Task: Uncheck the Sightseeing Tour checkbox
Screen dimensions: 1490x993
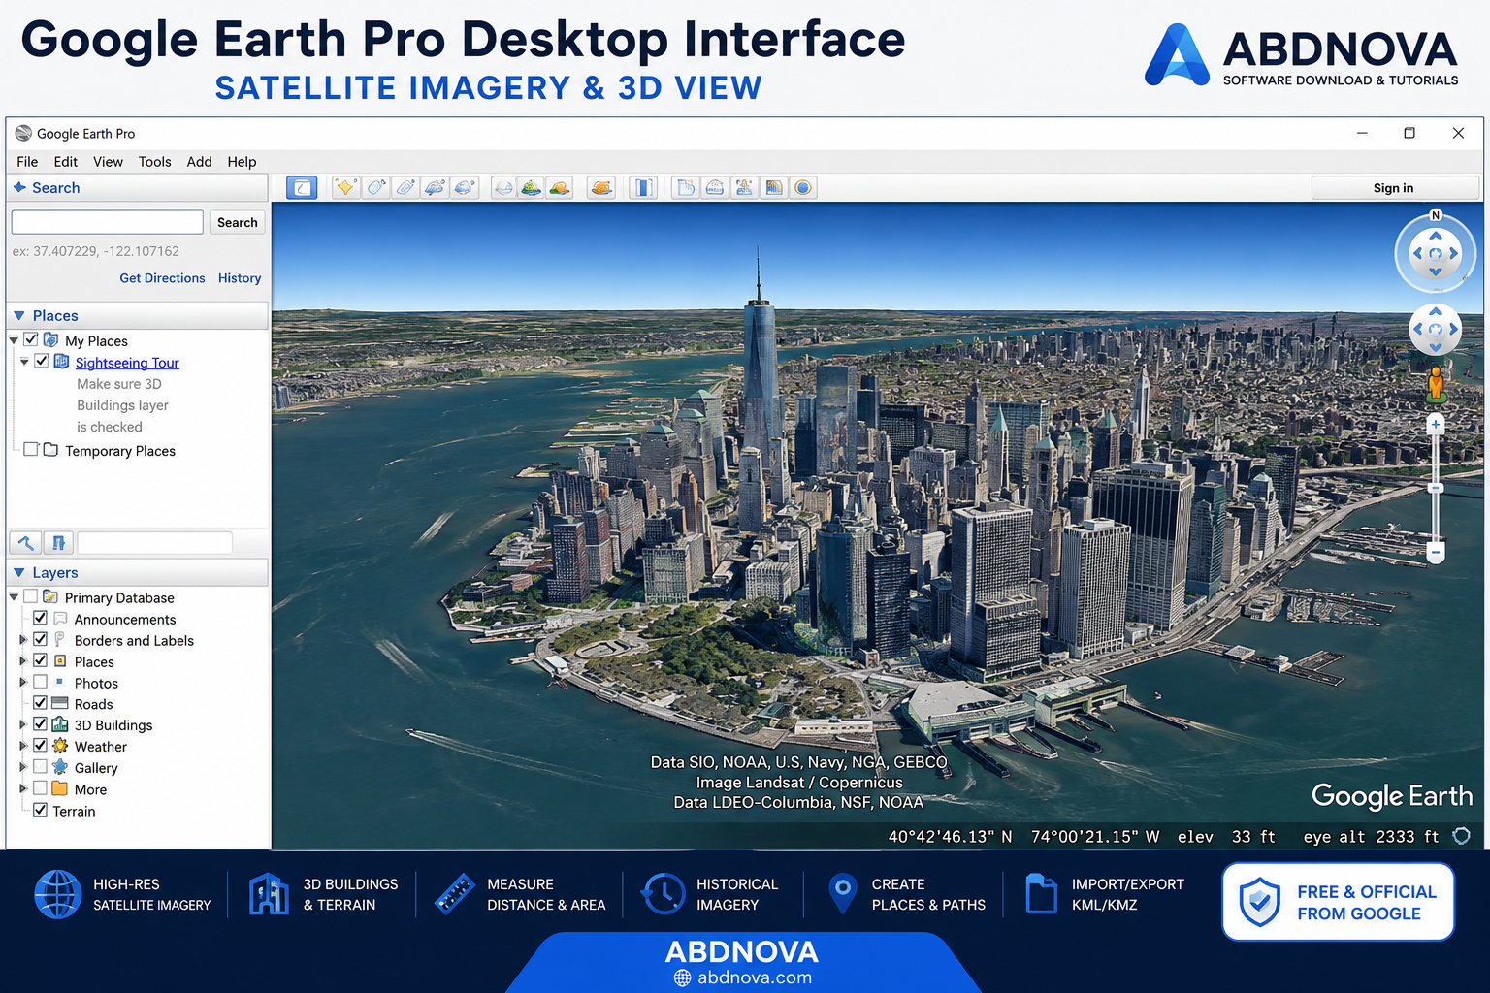Action: tap(42, 361)
